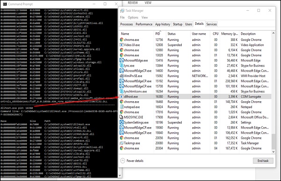Click the SystemSettings.exe gear icon

pos(121,122)
